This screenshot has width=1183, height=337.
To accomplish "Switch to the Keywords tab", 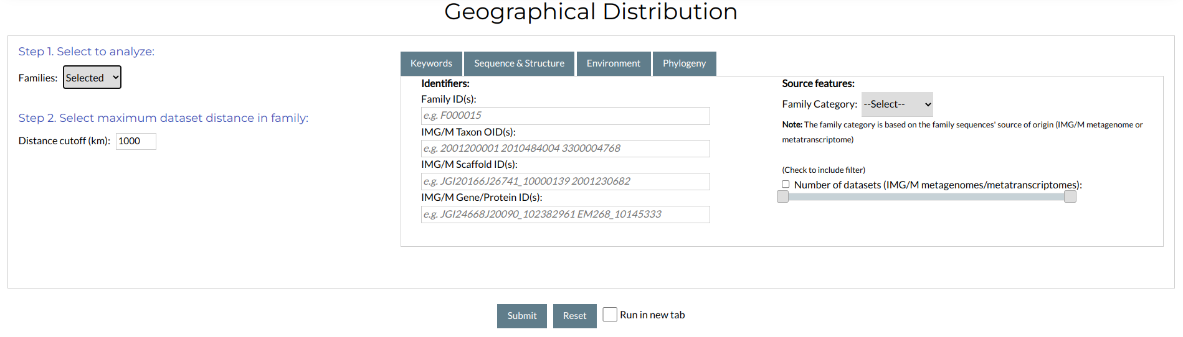I will click(431, 63).
